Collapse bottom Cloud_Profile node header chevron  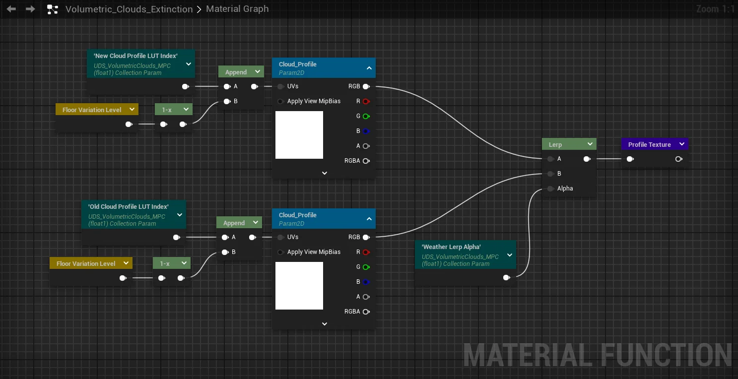tap(369, 219)
